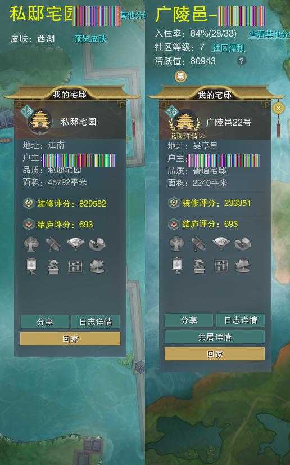Click the cloud ruyi icon in 广陵邑22号 panel
Image resolution: width=290 pixels, height=465 pixels.
[x=243, y=243]
